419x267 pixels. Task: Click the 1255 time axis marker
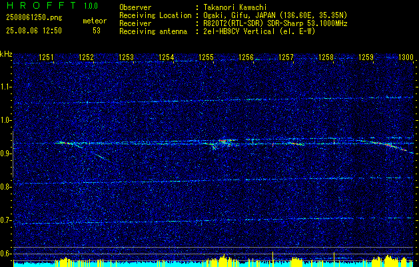[x=206, y=57]
